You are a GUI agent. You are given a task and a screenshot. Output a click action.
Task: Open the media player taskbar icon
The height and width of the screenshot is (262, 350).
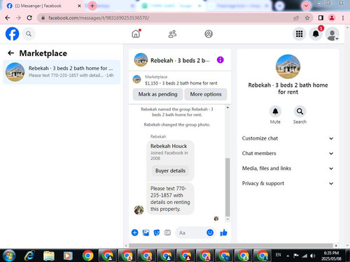click(68, 256)
